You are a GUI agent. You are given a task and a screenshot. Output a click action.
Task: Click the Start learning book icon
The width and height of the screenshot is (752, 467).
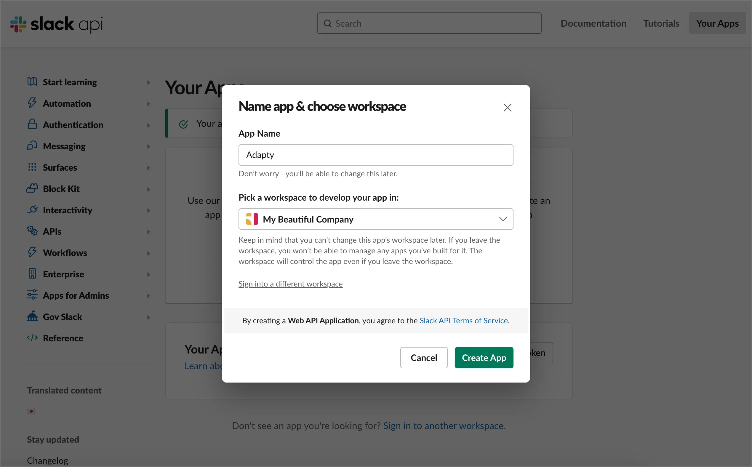(x=32, y=81)
